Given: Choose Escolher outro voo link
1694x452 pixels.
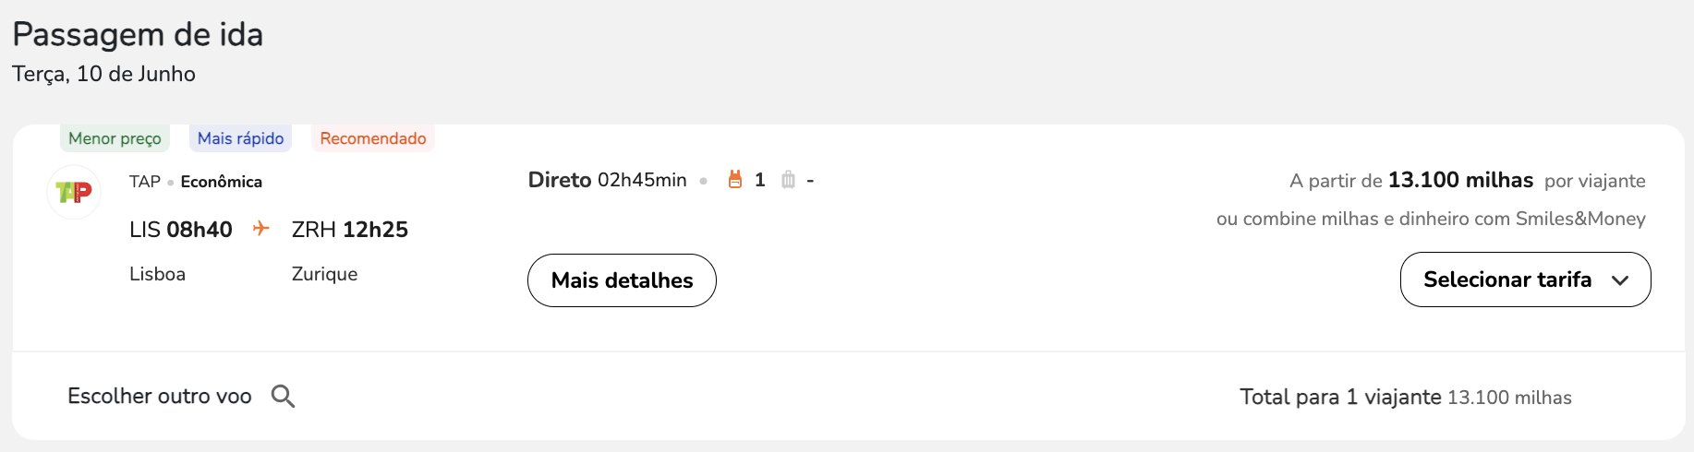Looking at the screenshot, I should 160,397.
